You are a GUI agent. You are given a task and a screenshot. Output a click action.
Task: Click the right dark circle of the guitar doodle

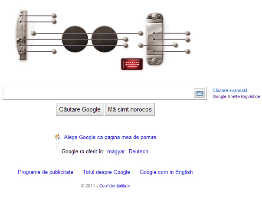click(105, 39)
